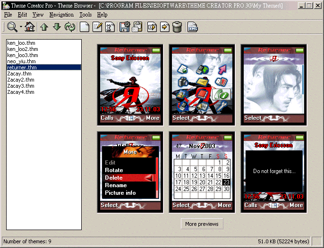Image resolution: width=324 pixels, height=248 pixels.
Task: Click the page with wrench icon
Action: pyautogui.click(x=110, y=27)
